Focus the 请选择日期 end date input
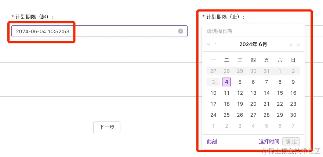This screenshot has width=323, height=157. tap(253, 31)
